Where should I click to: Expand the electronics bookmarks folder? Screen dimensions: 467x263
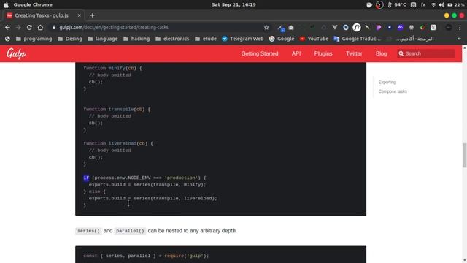pos(172,39)
